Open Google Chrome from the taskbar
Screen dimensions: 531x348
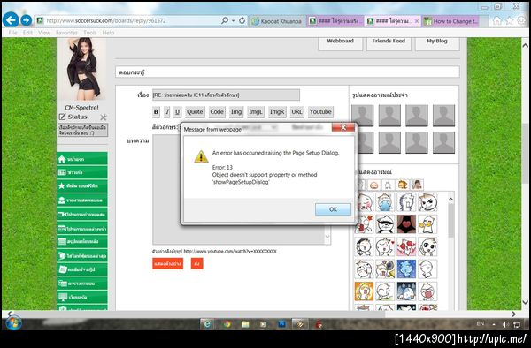point(227,324)
